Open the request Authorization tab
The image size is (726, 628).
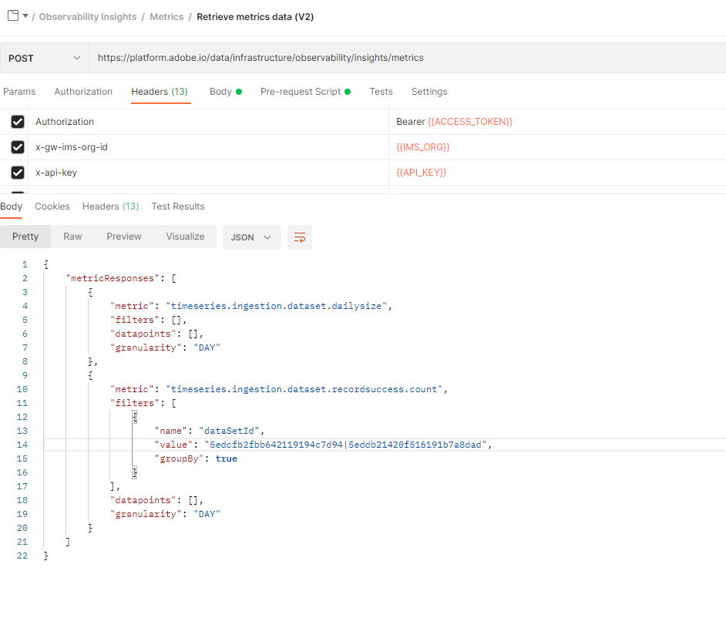point(83,92)
